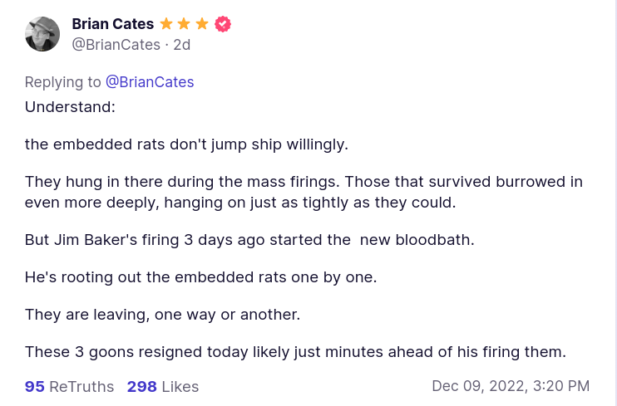The height and width of the screenshot is (406, 617).
Task: Open the gray @BrianCates handle under name
Action: coord(116,45)
